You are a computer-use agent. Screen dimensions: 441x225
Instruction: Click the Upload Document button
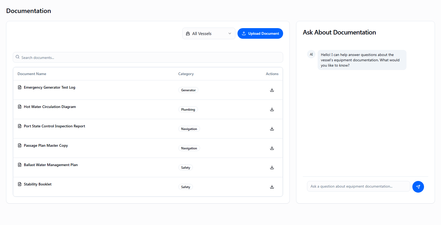pos(260,33)
